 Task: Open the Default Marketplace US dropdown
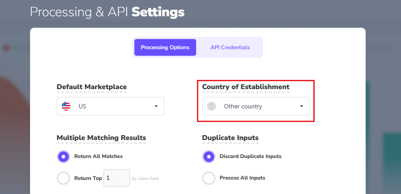[x=110, y=106]
